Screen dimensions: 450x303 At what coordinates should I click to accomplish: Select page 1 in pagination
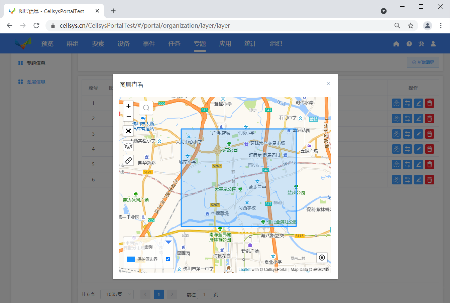coord(159,294)
